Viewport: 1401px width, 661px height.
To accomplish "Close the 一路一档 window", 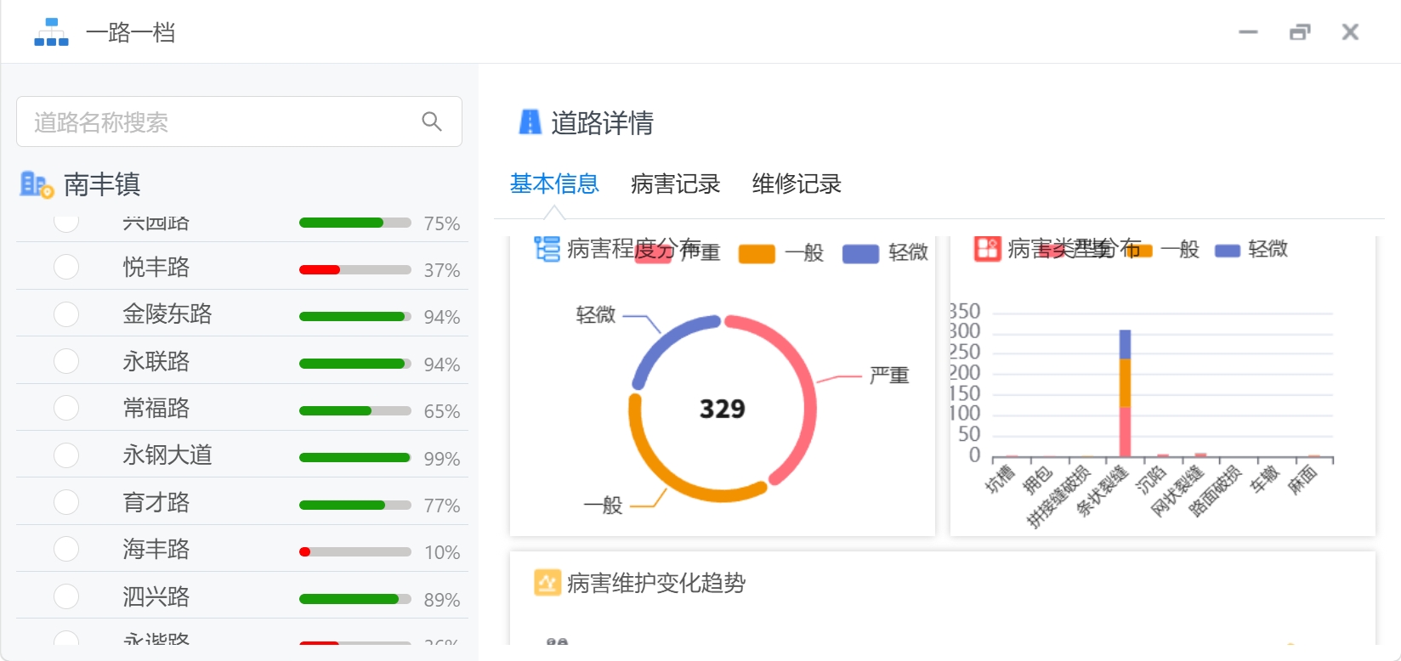I will pos(1350,32).
